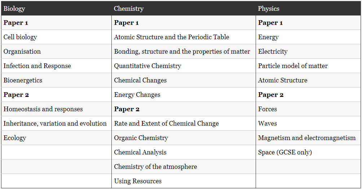Select Quantitative Chemistry
Screen dimensions: 362x189
pyautogui.click(x=148, y=66)
